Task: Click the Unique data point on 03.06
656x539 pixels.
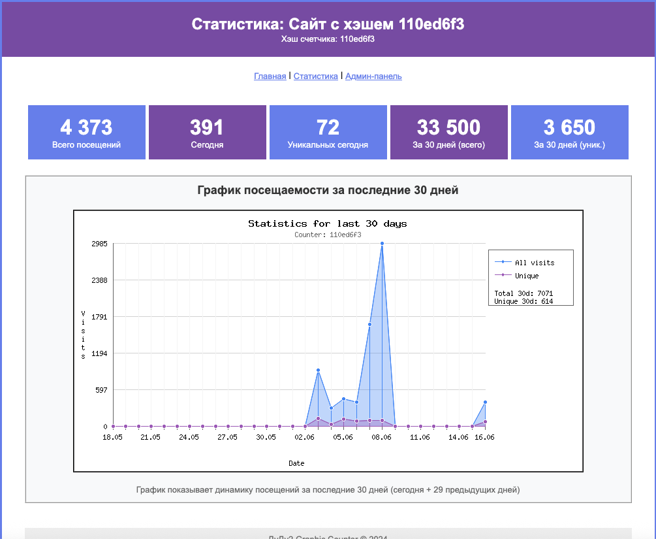Action: click(319, 418)
